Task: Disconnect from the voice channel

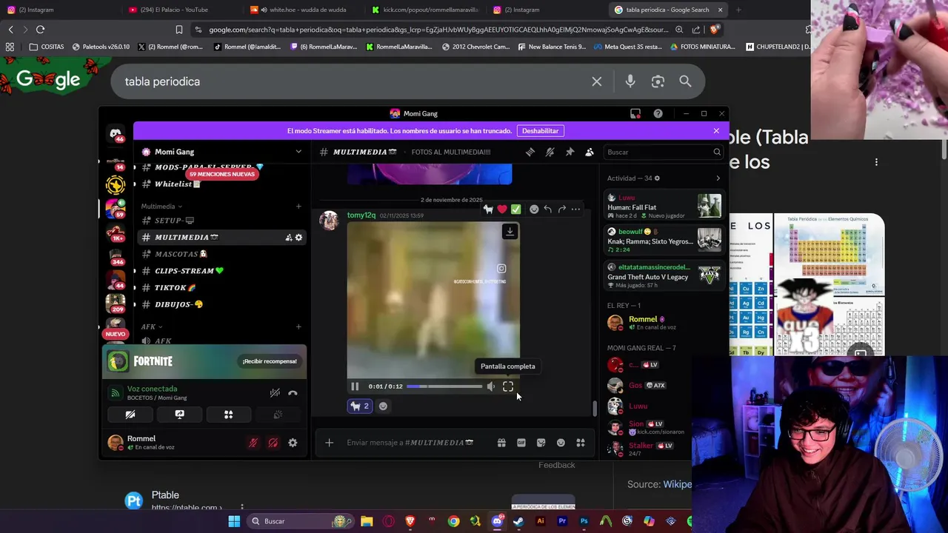Action: tap(293, 393)
